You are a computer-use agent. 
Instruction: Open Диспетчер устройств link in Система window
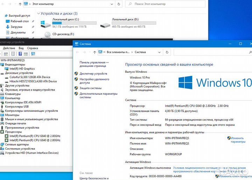(93, 74)
